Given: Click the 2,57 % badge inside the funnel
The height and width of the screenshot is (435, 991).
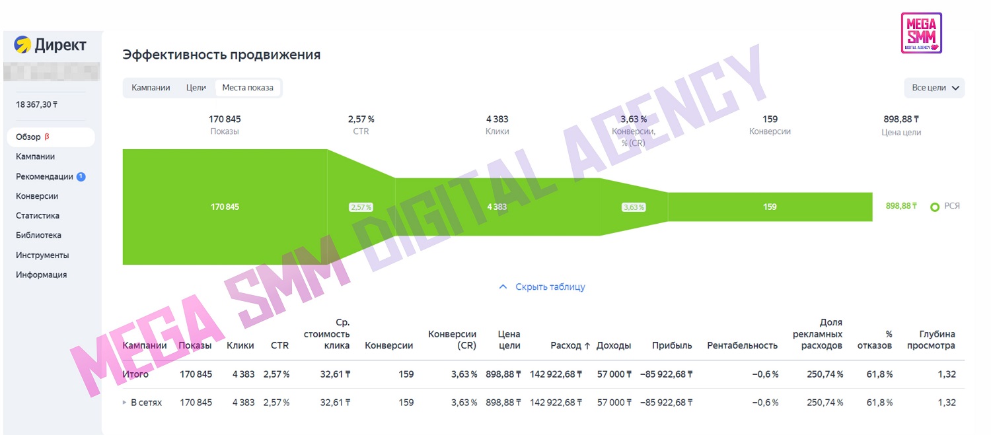Looking at the screenshot, I should 361,207.
